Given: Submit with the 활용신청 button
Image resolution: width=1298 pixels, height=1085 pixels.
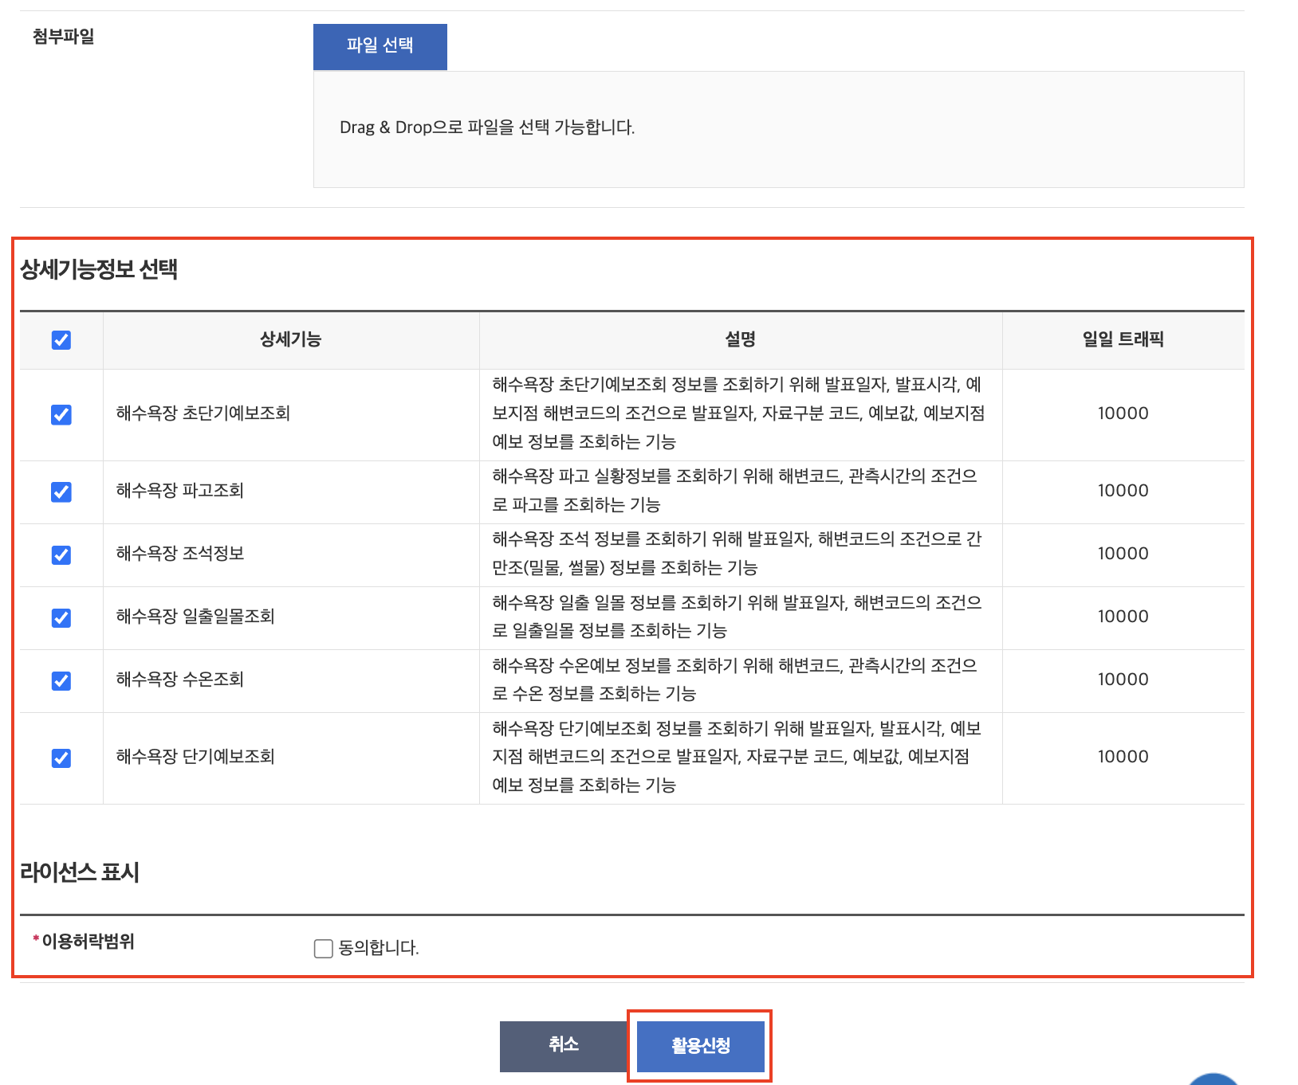Looking at the screenshot, I should click(700, 1046).
